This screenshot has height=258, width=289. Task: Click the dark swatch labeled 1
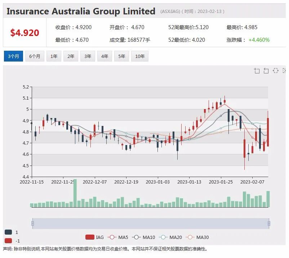coord(8,232)
